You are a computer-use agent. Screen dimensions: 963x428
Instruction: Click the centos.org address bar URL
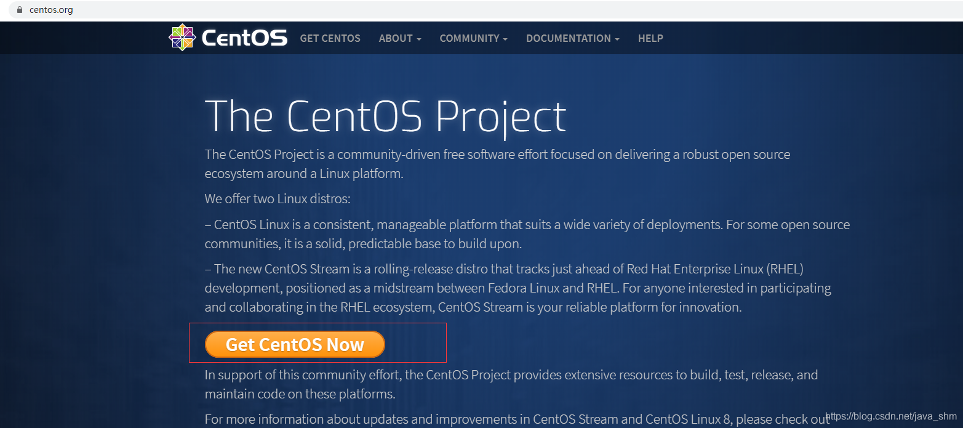pyautogui.click(x=51, y=10)
